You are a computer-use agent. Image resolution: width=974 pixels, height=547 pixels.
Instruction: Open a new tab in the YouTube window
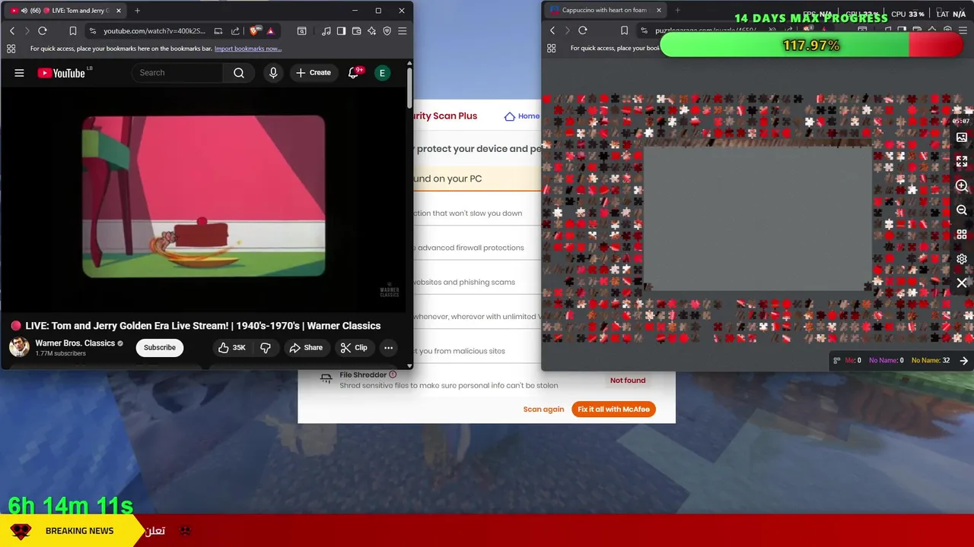137,11
